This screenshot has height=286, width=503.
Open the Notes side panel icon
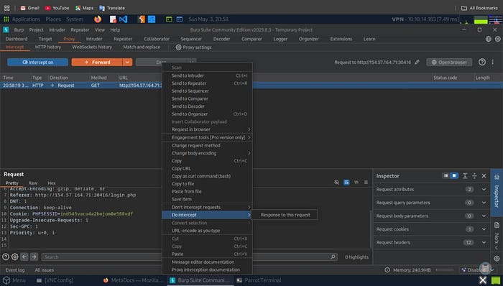(x=497, y=225)
